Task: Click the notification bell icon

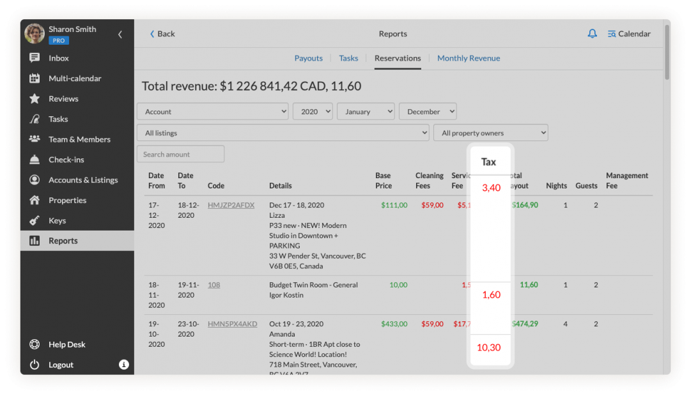Action: tap(592, 34)
